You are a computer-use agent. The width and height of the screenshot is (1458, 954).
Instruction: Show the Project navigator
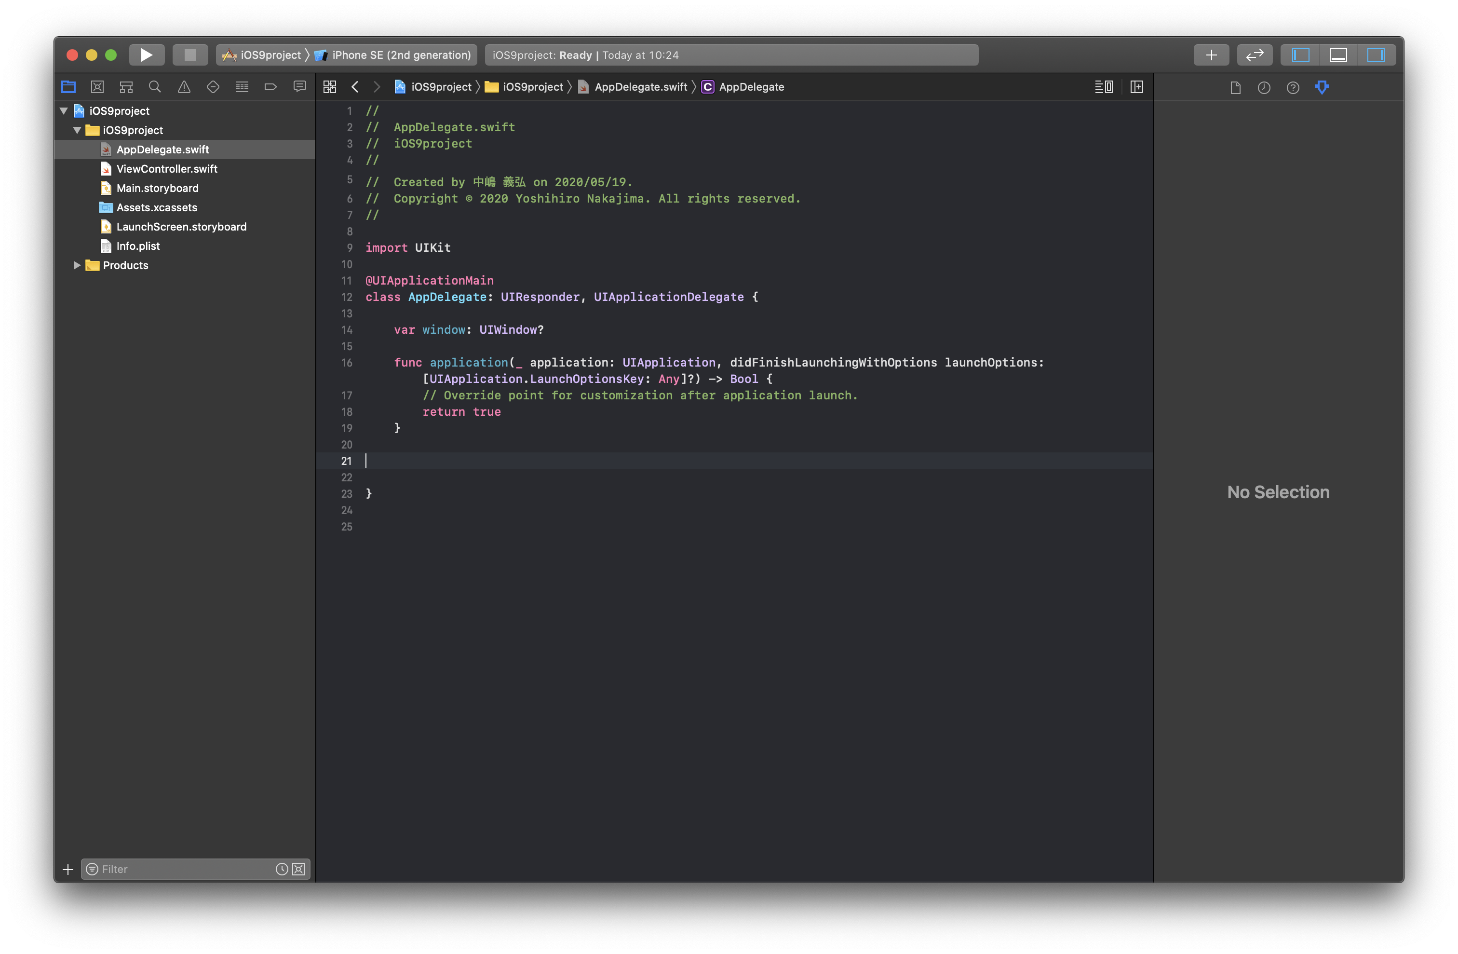[68, 87]
